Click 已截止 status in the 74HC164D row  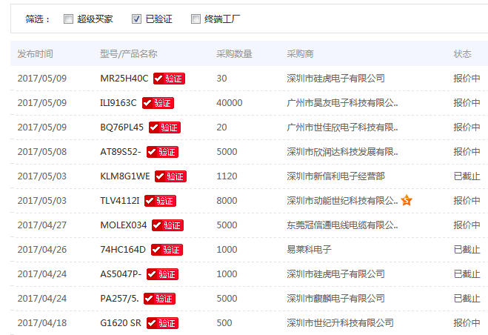(x=467, y=250)
